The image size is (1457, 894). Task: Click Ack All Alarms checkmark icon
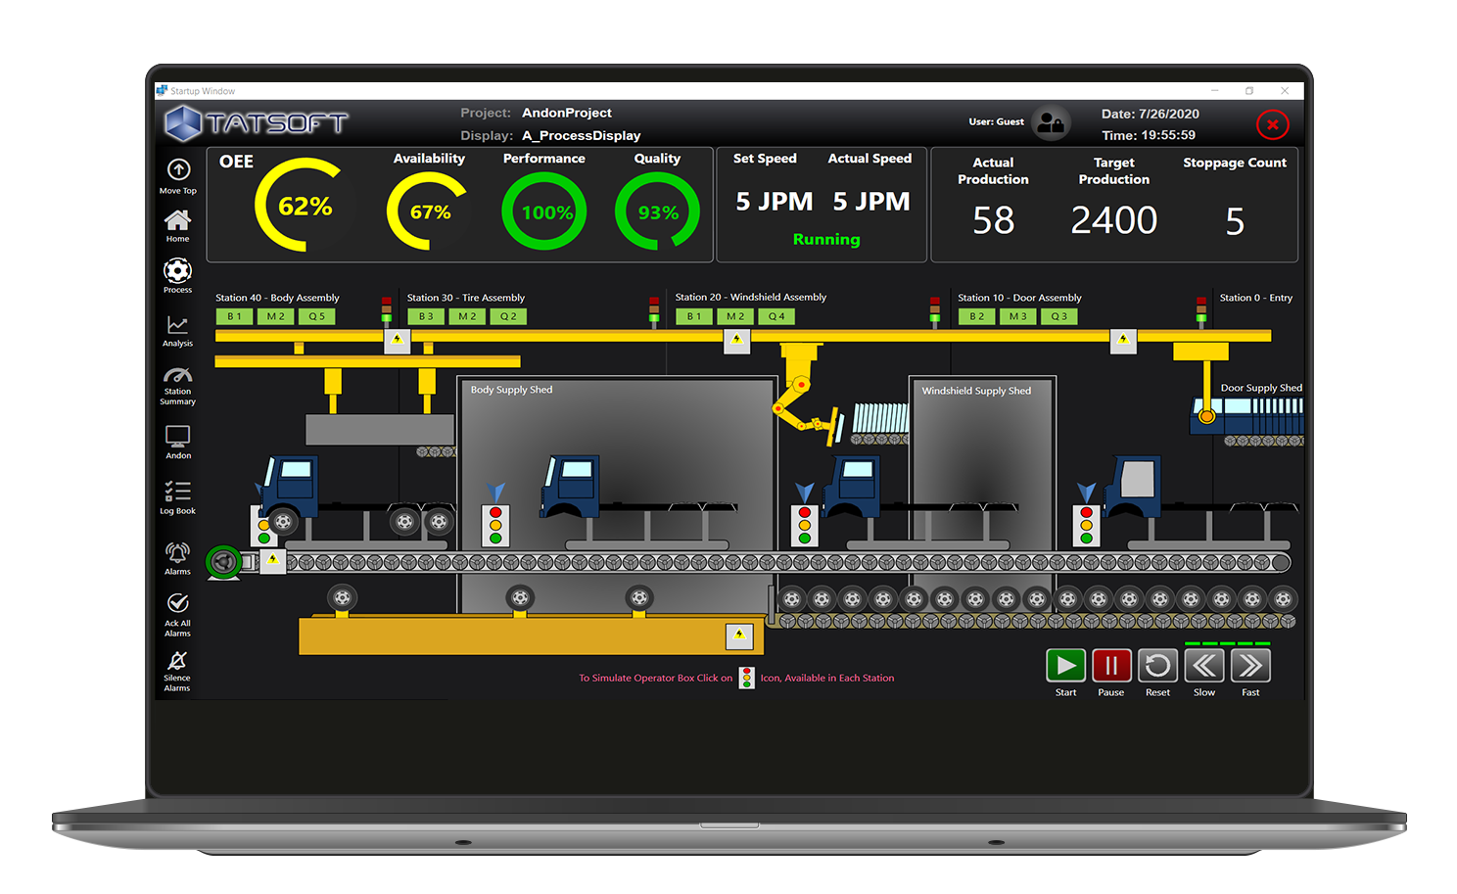click(177, 603)
